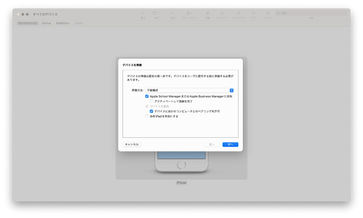Viewport: 363px width, 218px height.
Task: Click the Backup clock icon in toolbar
Action: (239, 13)
